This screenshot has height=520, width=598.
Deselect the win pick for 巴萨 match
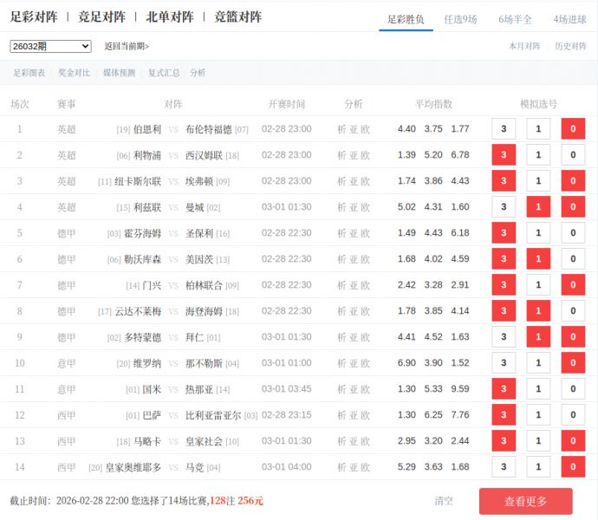pyautogui.click(x=504, y=415)
